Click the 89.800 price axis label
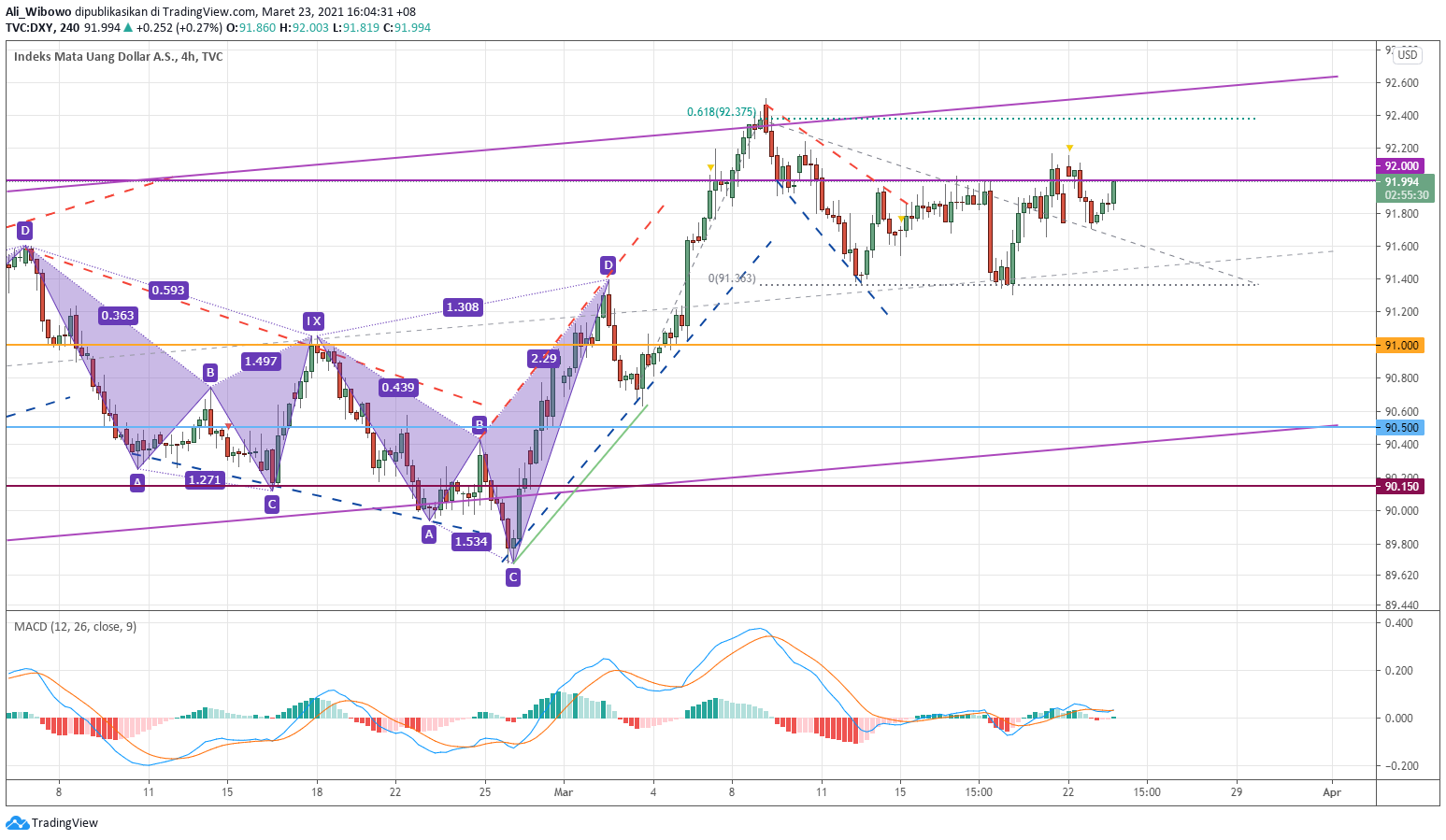 click(1401, 545)
